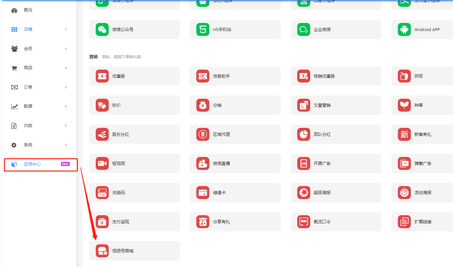Click the 支付返现 icon

pyautogui.click(x=102, y=222)
